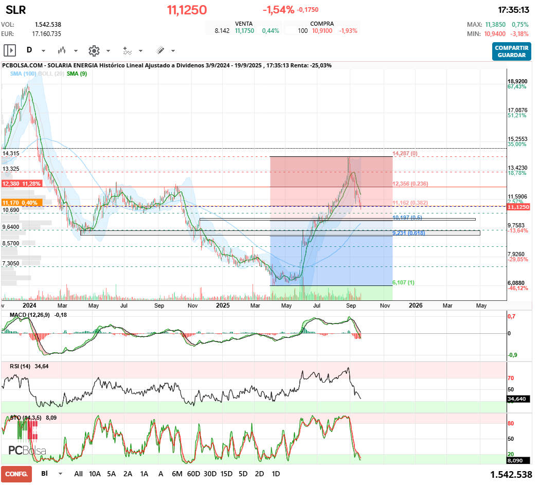This screenshot has height=485, width=539.
Task: Click the red 12,380 price level marker
Action: [22, 184]
